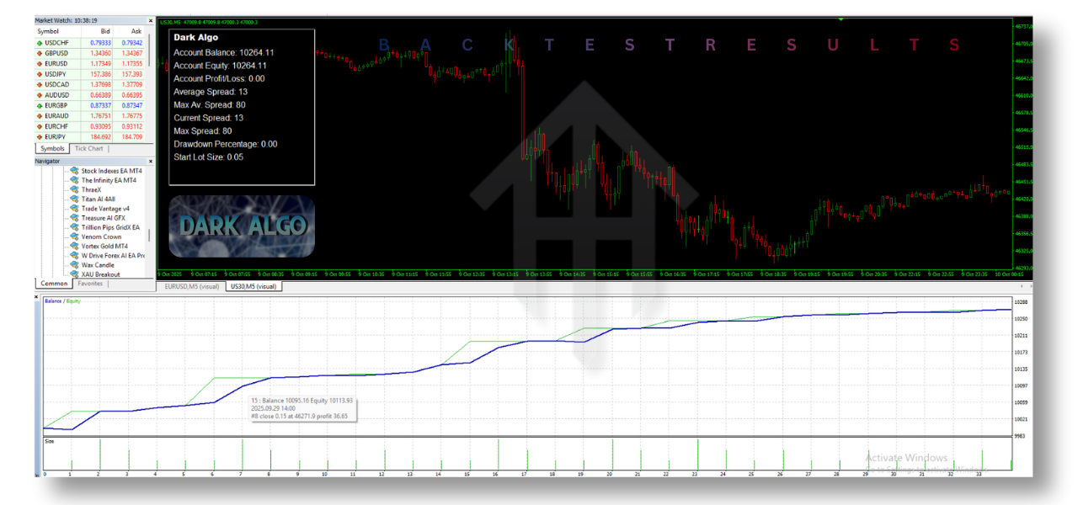Select the US30,M5 (visual) chart tab

tap(254, 287)
